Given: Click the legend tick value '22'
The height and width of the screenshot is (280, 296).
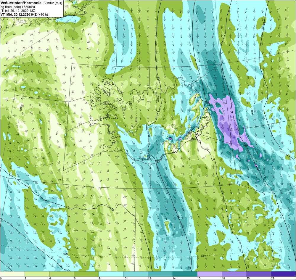Looking at the screenshot, I should (x=272, y=278).
